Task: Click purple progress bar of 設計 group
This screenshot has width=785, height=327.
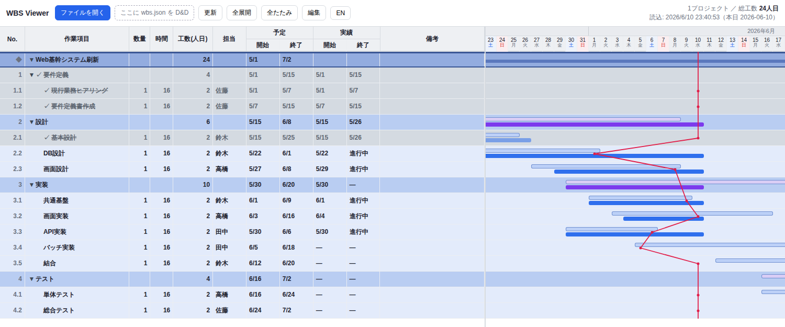Action: (595, 125)
